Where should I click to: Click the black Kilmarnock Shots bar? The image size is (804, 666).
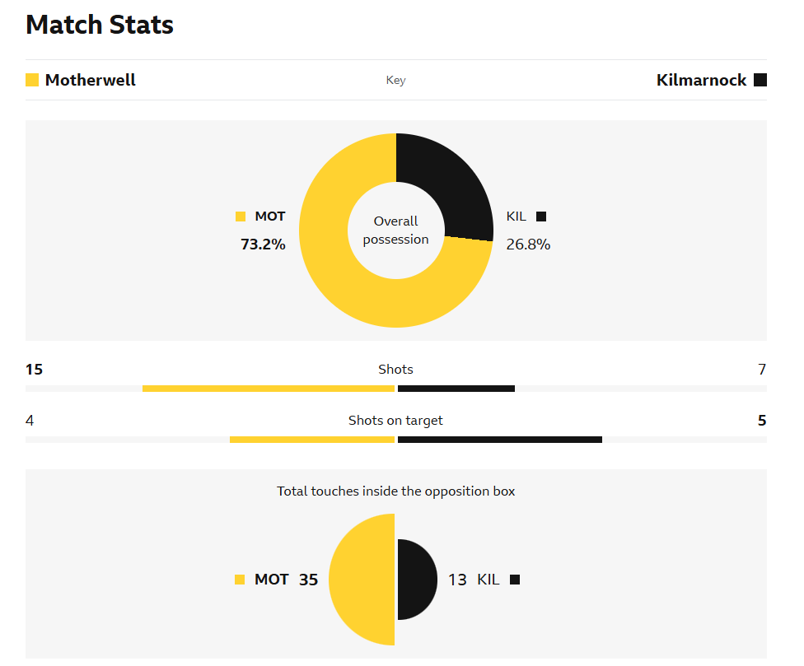(x=456, y=389)
